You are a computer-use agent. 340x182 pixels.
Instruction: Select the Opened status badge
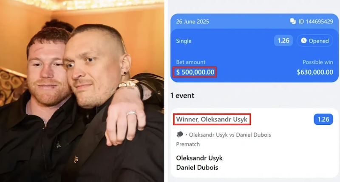pos(314,41)
